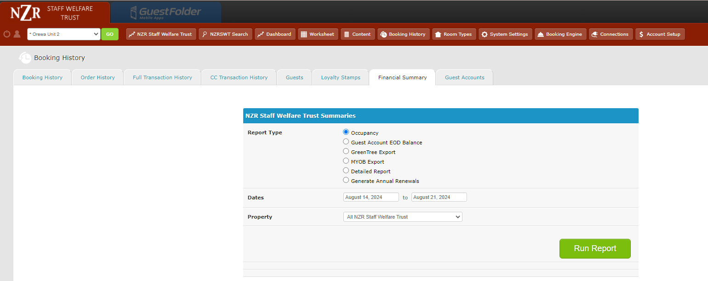The image size is (708, 281).
Task: Open the Loyalty Stamps tab
Action: [341, 77]
